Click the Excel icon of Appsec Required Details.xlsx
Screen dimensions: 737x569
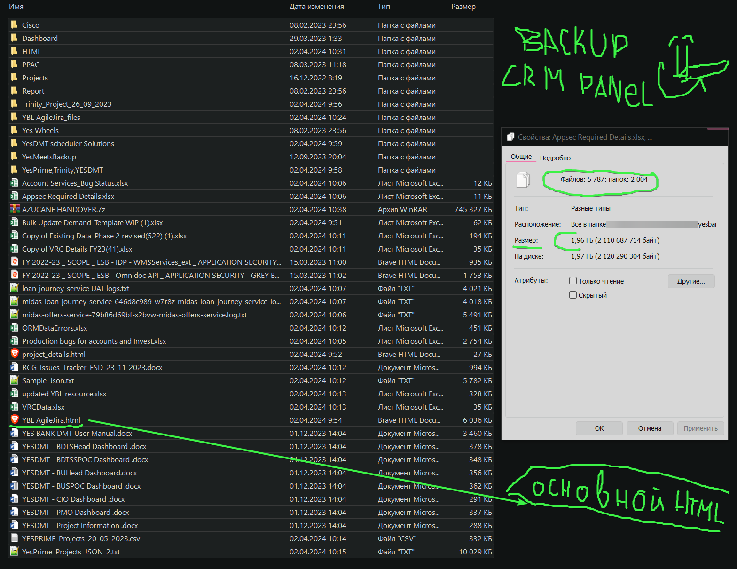coord(14,196)
